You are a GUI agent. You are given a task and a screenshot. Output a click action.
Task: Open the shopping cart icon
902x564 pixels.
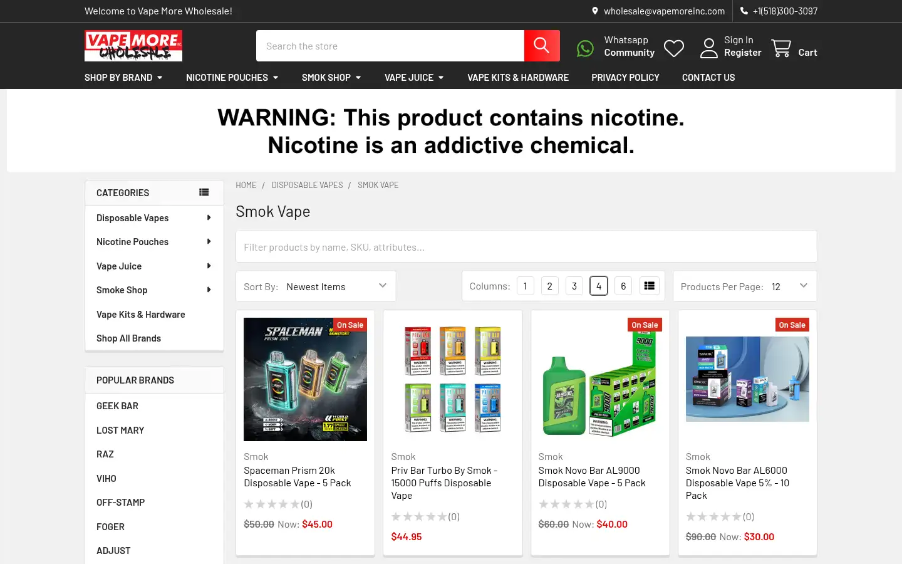click(781, 48)
